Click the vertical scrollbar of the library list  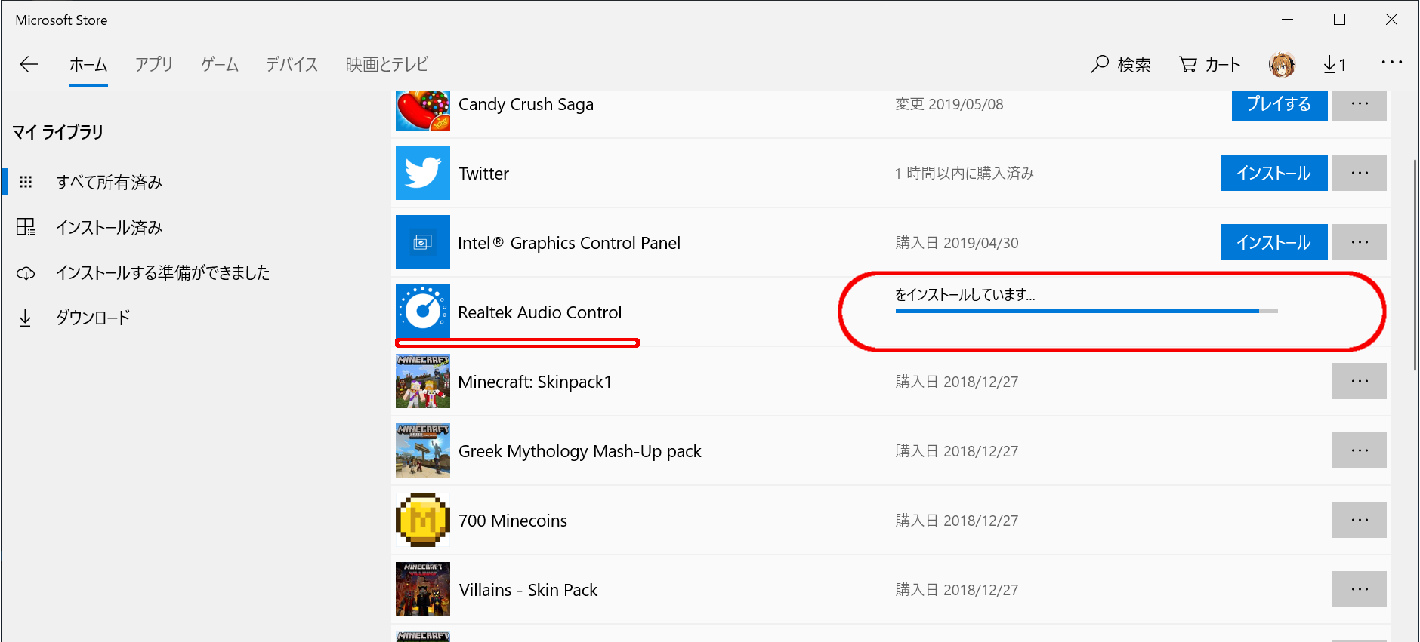(1415, 264)
